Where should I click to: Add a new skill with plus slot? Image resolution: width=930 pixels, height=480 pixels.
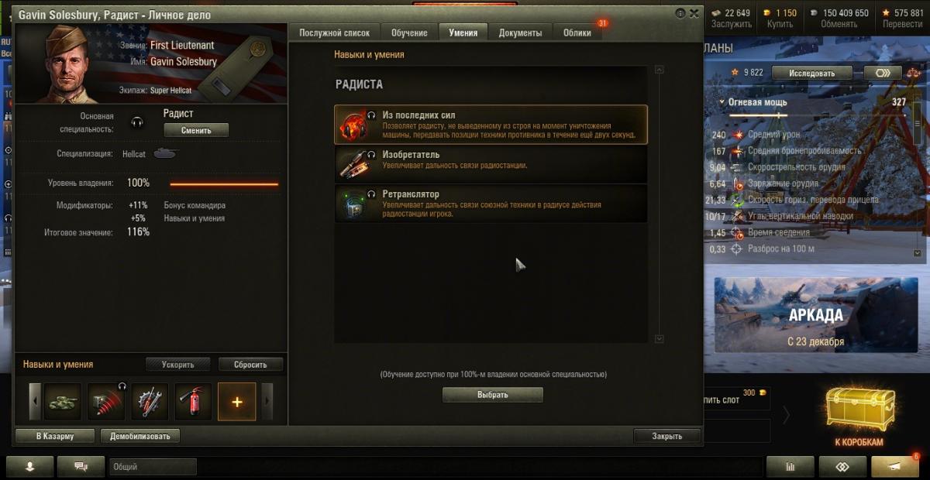tap(237, 402)
